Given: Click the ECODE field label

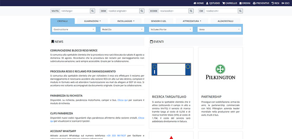Looking at the screenshot, I should point(154,11).
